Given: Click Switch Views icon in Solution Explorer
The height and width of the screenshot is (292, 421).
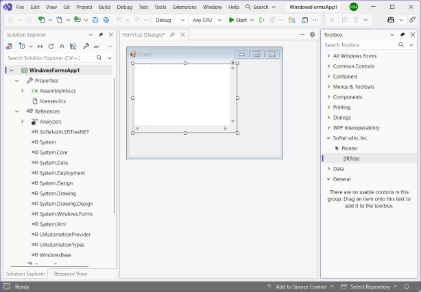Looking at the screenshot, I should tap(9, 47).
